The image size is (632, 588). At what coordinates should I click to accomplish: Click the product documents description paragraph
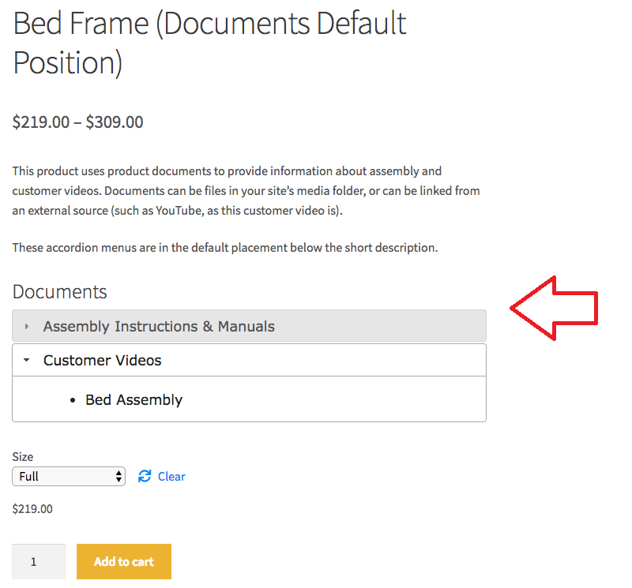[x=246, y=190]
